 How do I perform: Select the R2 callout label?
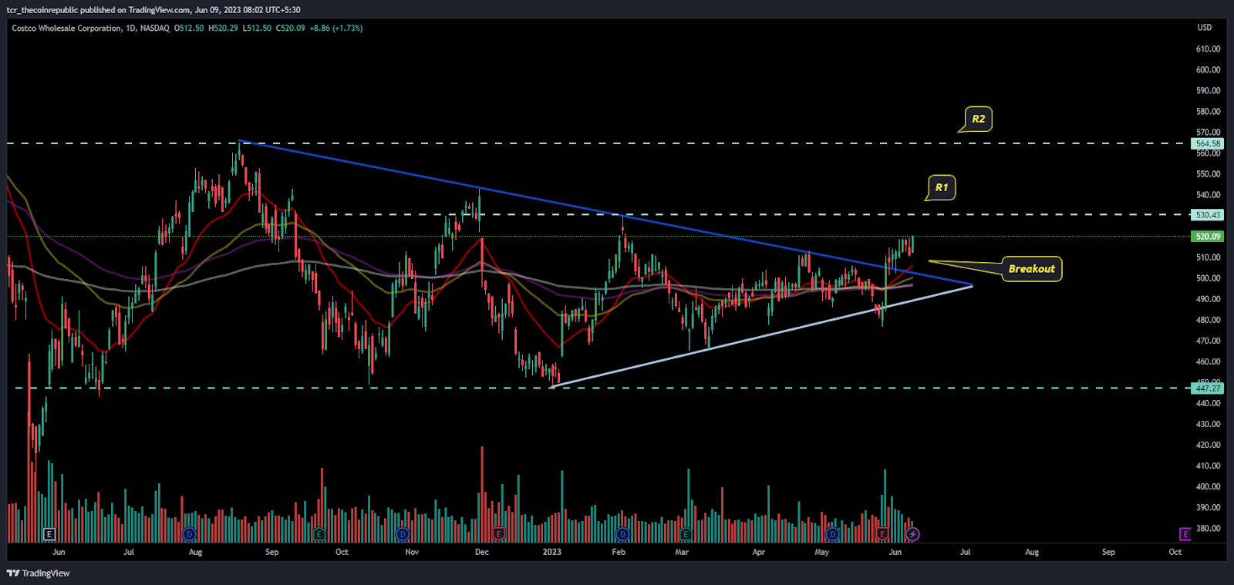click(978, 119)
